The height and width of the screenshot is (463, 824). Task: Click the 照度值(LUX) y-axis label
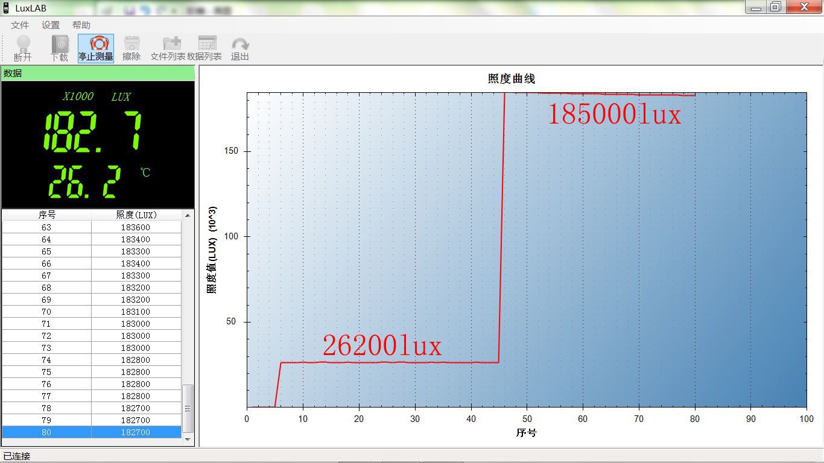point(212,250)
